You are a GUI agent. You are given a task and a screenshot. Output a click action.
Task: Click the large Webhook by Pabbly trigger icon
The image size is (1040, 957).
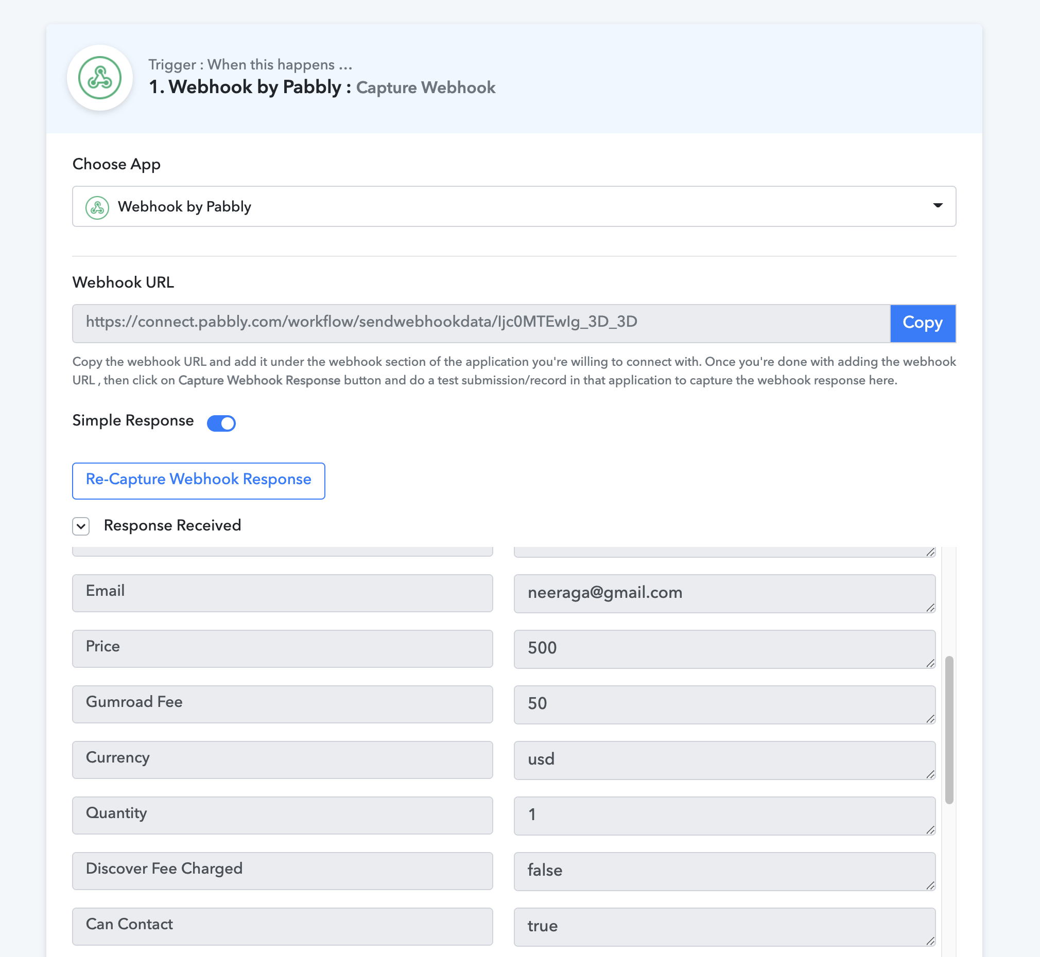coord(99,78)
